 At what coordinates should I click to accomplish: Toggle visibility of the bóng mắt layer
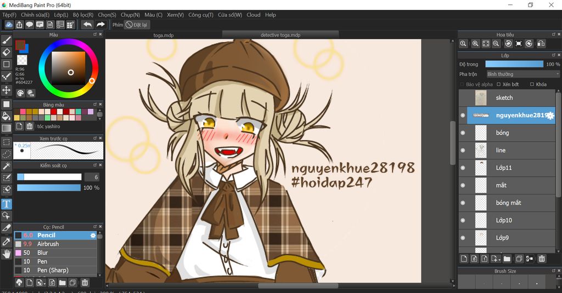click(463, 203)
